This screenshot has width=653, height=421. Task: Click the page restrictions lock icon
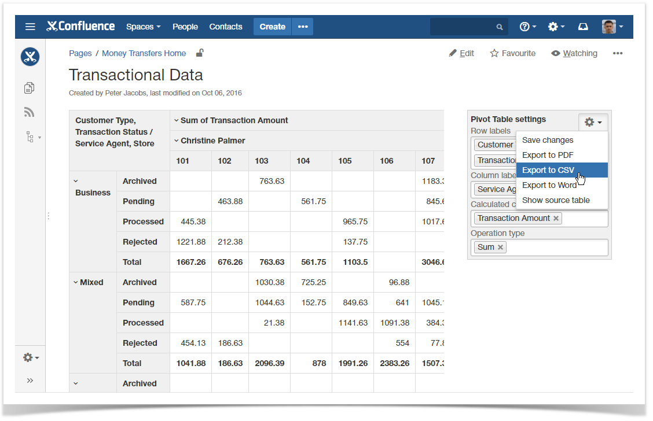click(199, 53)
